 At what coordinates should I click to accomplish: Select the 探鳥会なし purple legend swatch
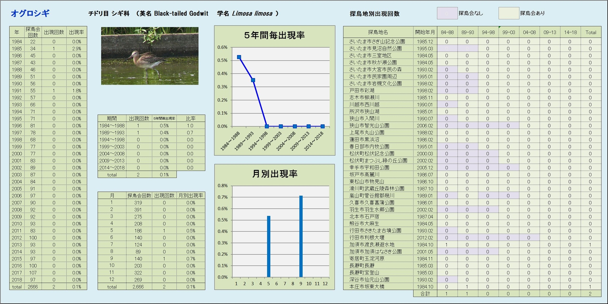click(x=447, y=13)
